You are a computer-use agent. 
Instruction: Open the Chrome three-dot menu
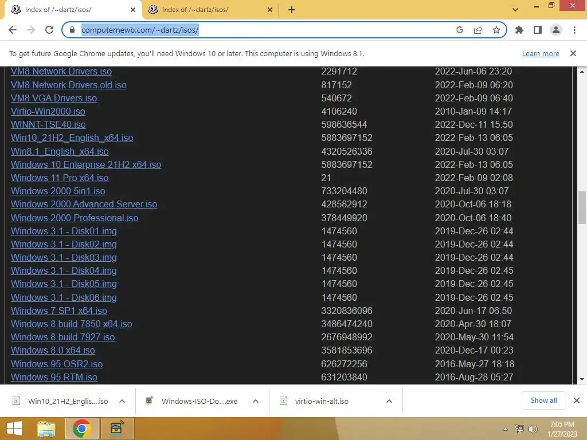(x=574, y=30)
